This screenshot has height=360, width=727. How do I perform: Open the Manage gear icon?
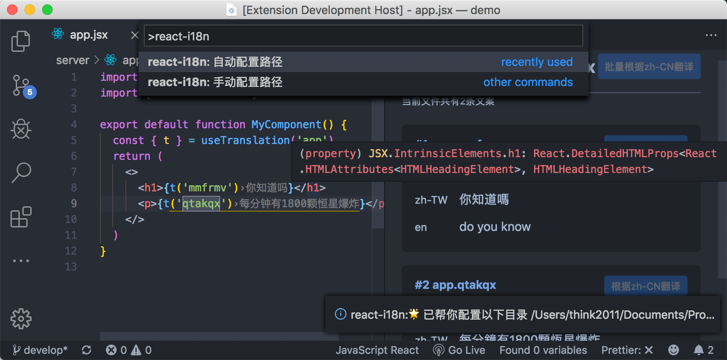coord(21,319)
